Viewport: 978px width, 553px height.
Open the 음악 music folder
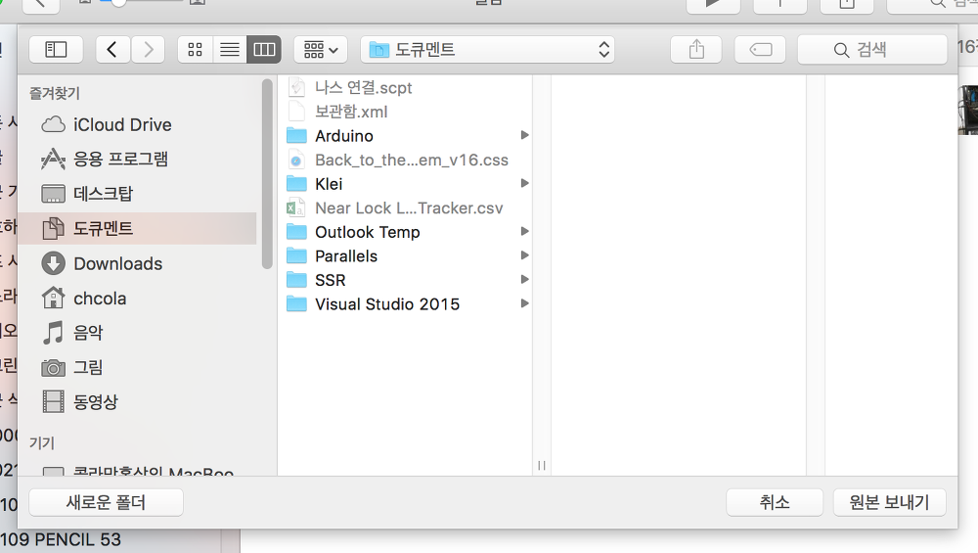point(88,333)
